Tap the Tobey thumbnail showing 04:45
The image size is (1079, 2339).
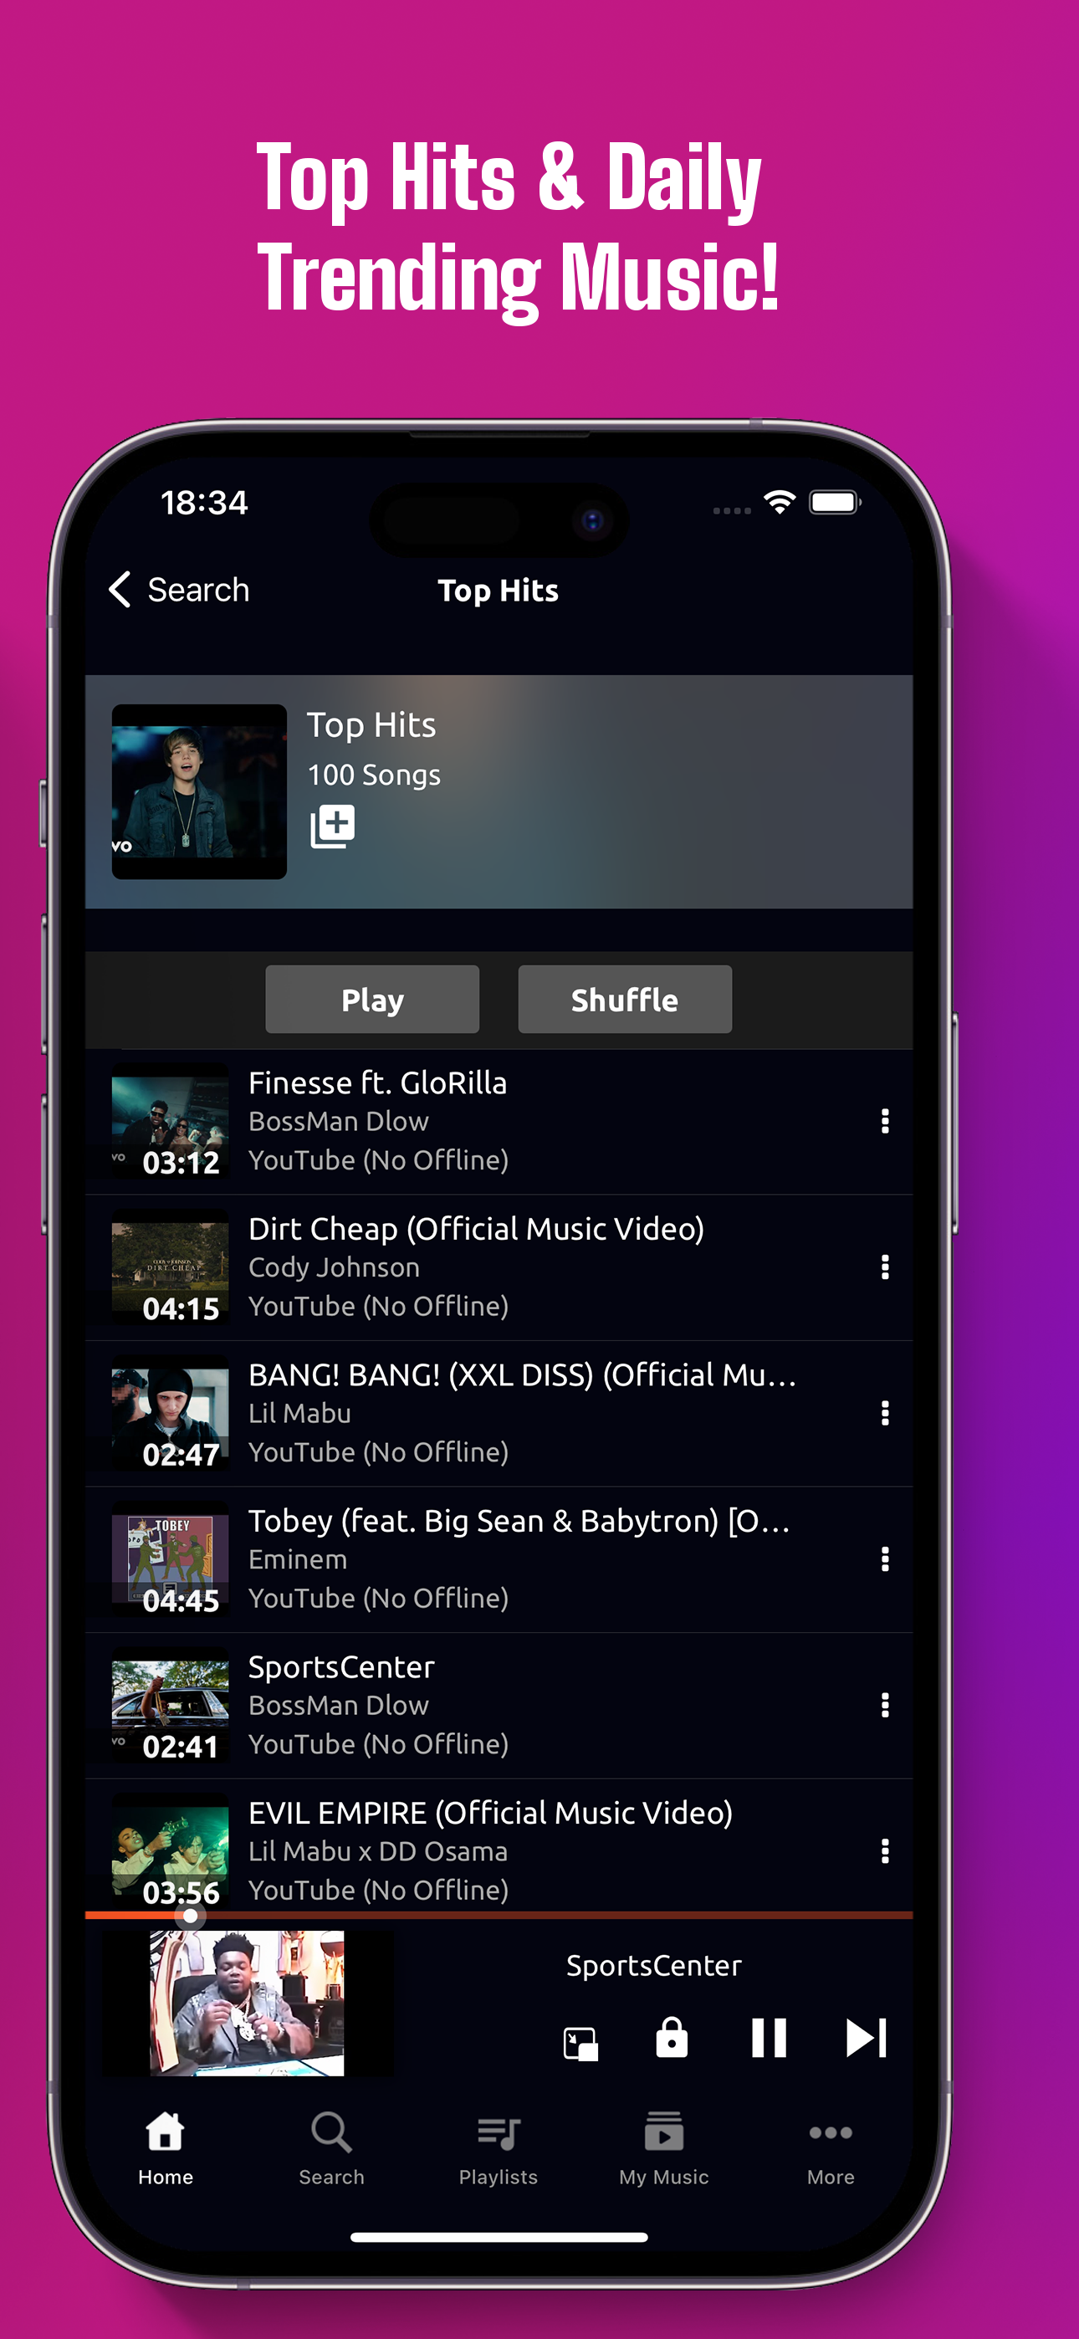pos(170,1560)
